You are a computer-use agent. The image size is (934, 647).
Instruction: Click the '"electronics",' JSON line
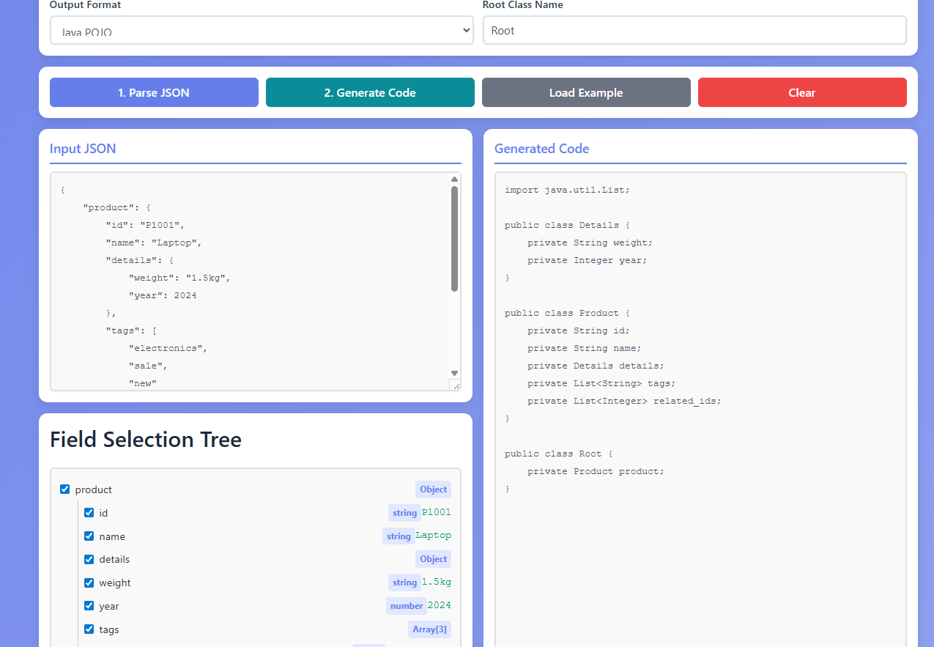coord(168,348)
